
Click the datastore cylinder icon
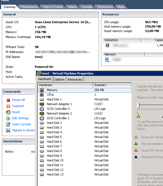coord(107,45)
